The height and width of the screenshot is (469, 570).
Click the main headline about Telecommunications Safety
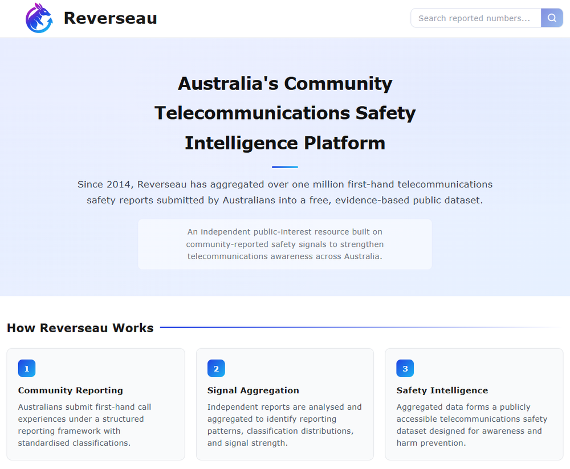285,113
